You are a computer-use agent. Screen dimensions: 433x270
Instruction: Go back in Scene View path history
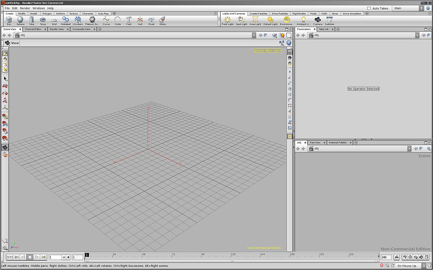[4, 35]
